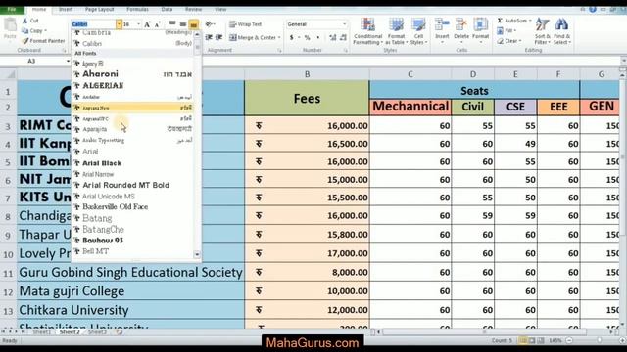Open Cell Styles gallery
The image size is (627, 352).
coord(418,31)
